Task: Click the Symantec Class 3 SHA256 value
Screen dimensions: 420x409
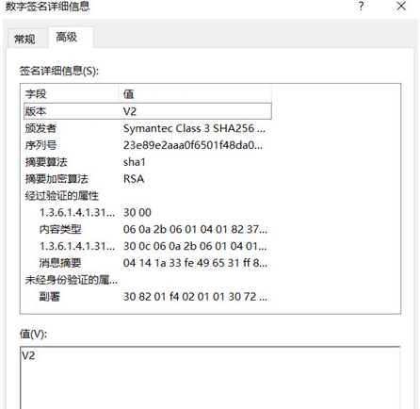Action: point(194,128)
